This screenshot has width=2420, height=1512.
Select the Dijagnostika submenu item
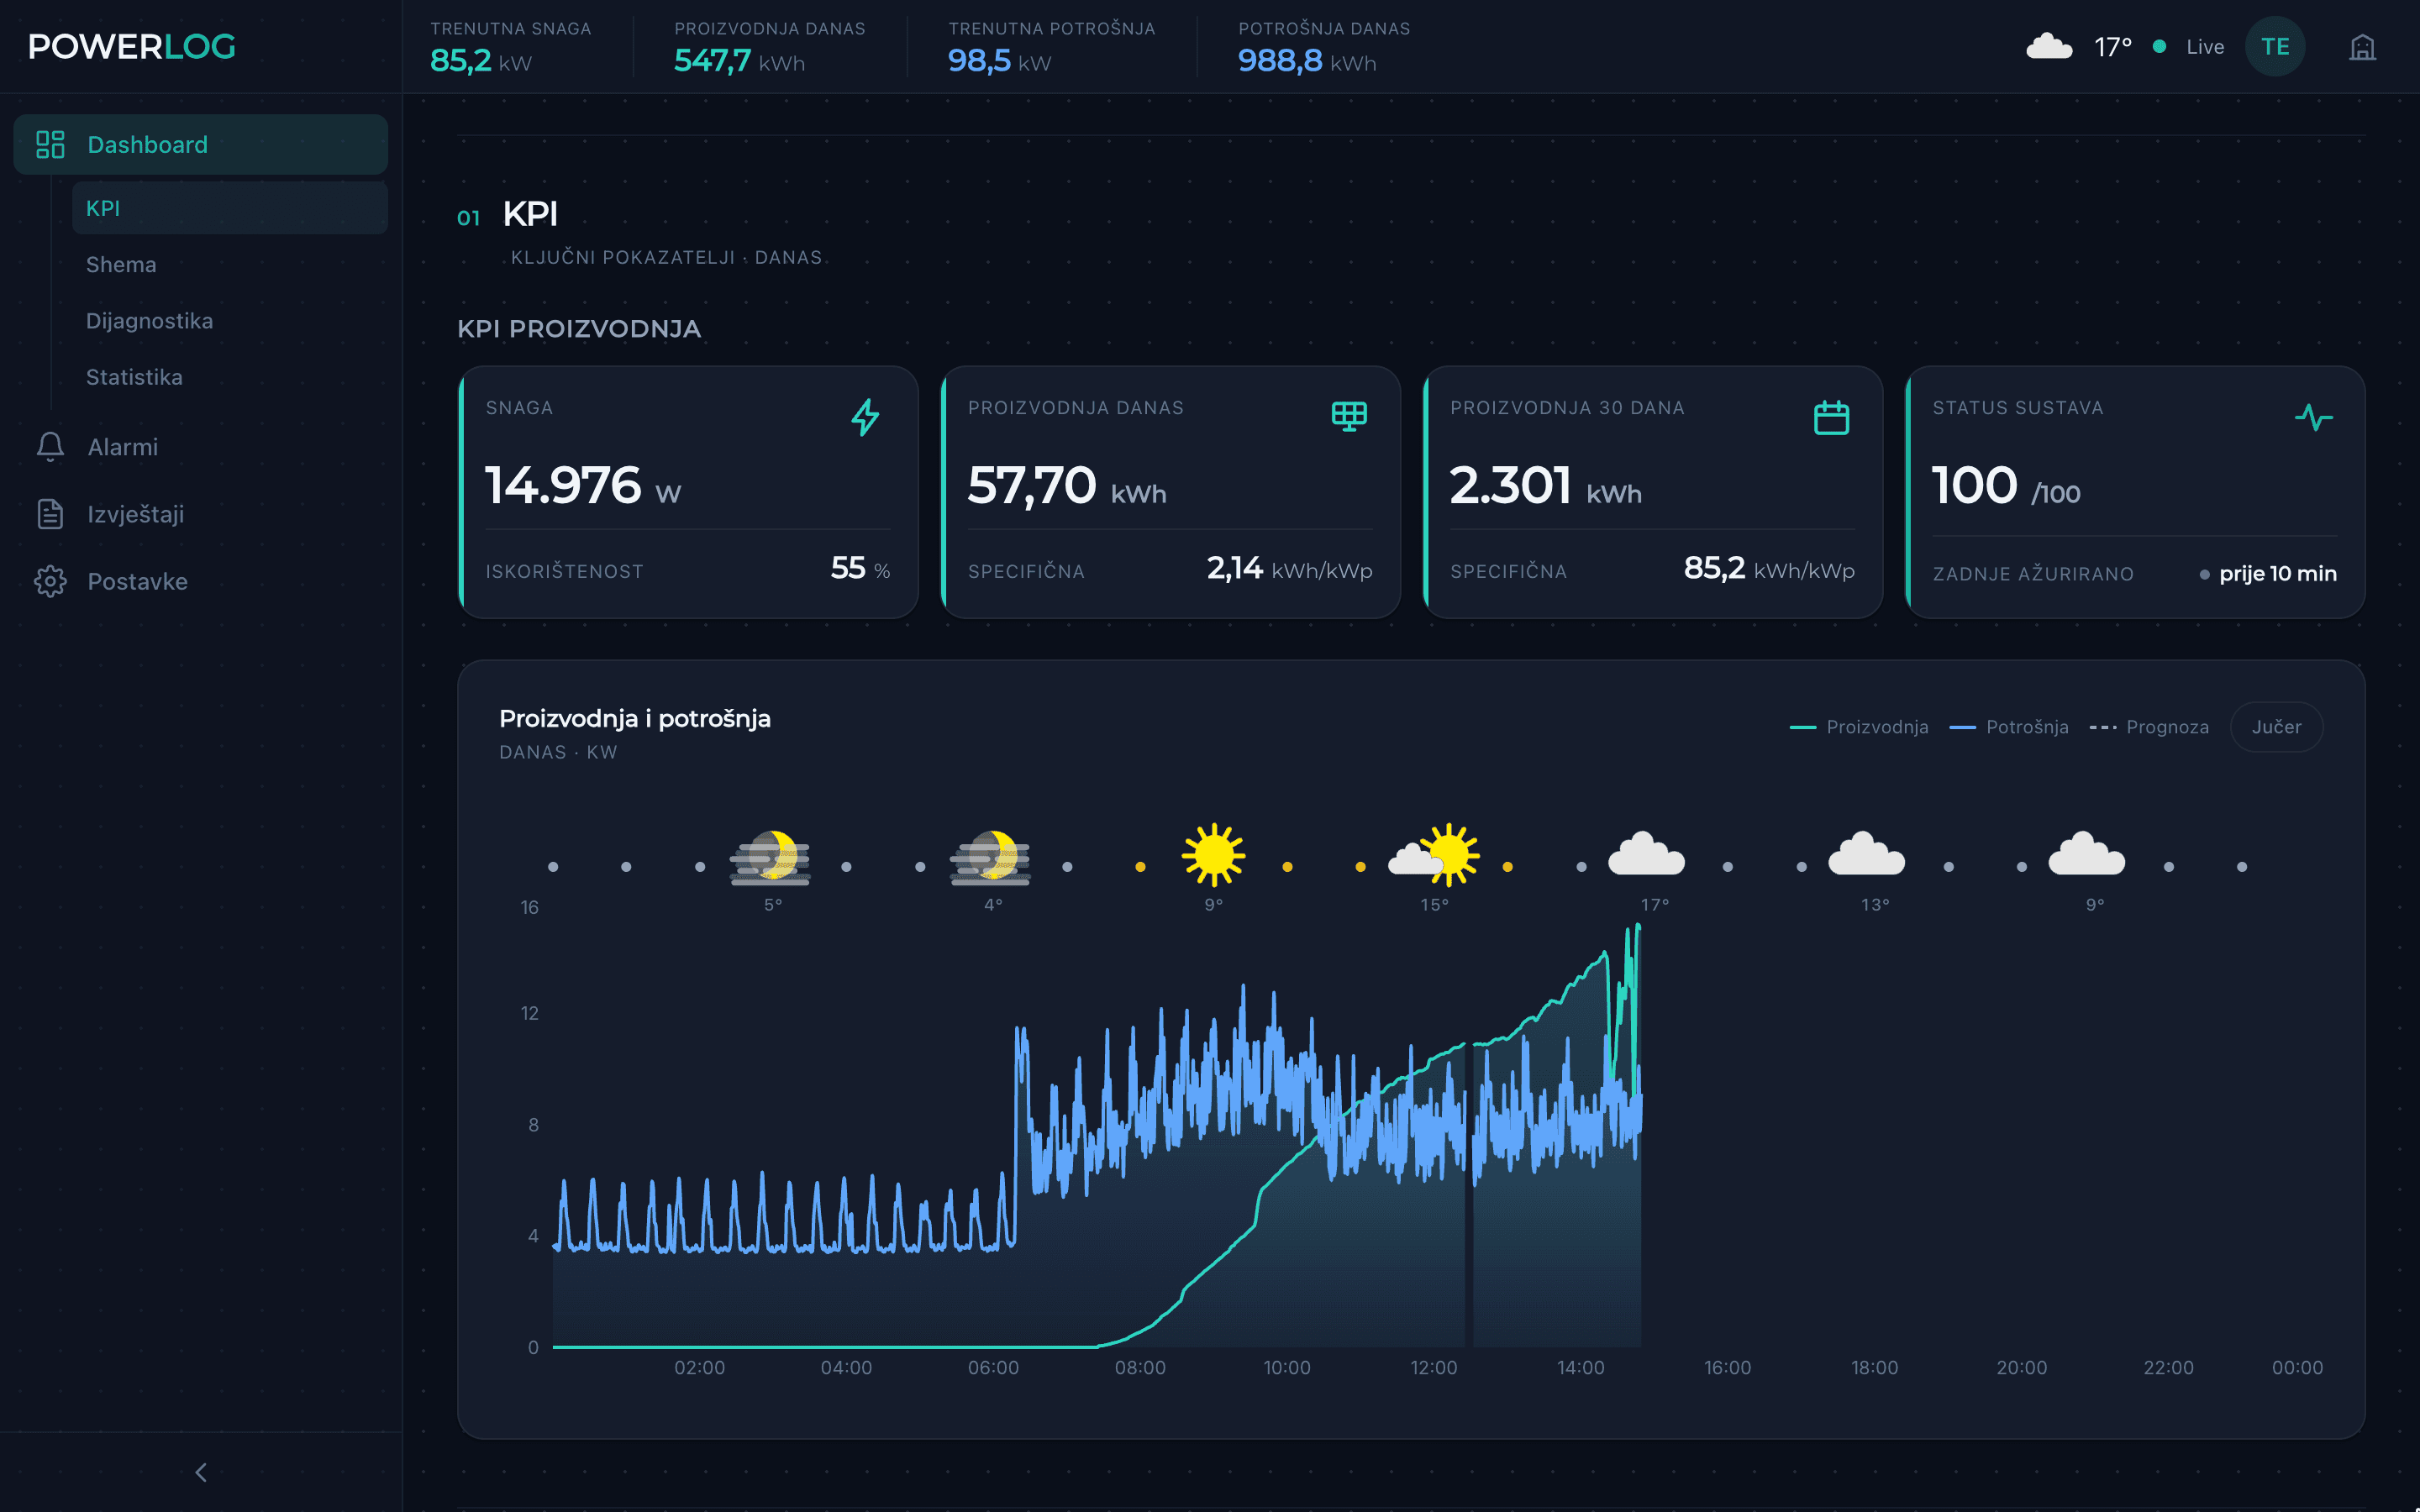click(149, 321)
